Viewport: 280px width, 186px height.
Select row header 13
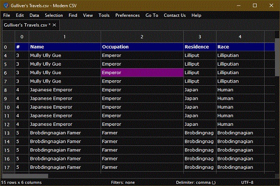pyautogui.click(x=8, y=133)
